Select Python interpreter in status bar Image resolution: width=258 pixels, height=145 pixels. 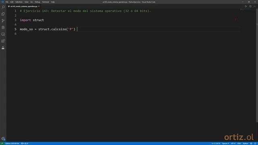[x=12, y=143]
